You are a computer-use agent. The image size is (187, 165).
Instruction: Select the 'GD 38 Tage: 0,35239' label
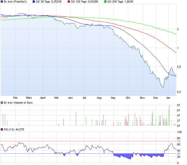[x=49, y=2]
